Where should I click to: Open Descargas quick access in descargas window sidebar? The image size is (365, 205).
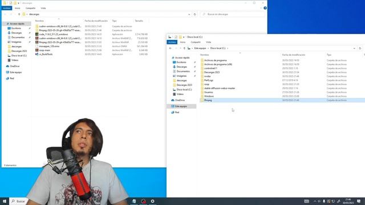[17, 33]
